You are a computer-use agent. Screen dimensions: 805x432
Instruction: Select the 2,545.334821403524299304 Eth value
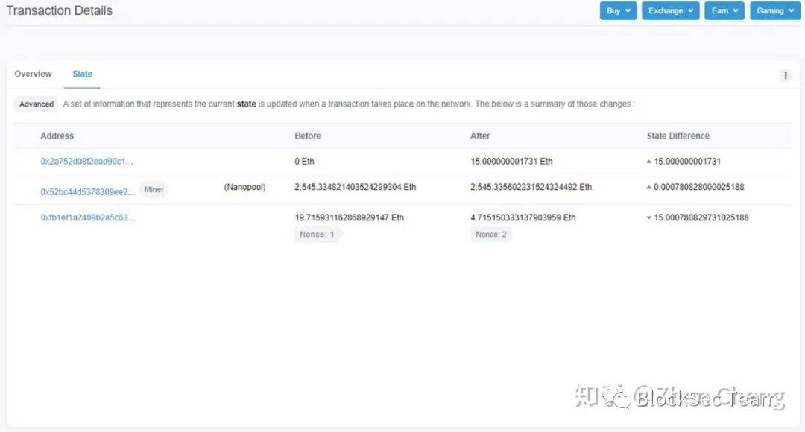click(x=356, y=187)
